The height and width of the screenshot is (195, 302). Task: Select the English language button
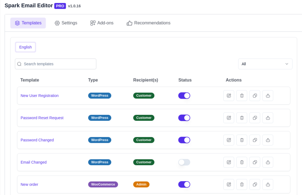click(x=25, y=47)
